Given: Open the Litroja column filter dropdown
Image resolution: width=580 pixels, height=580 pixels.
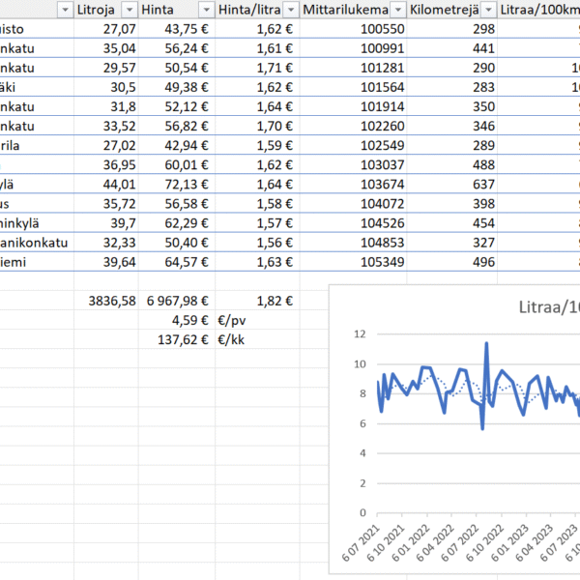Looking at the screenshot, I should [127, 10].
